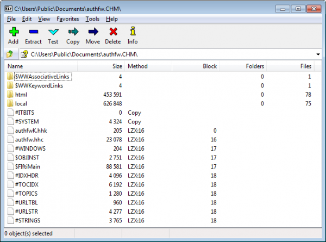This screenshot has height=242, width=326.
Task: Maximize the 7-Zip window
Action: point(298,9)
